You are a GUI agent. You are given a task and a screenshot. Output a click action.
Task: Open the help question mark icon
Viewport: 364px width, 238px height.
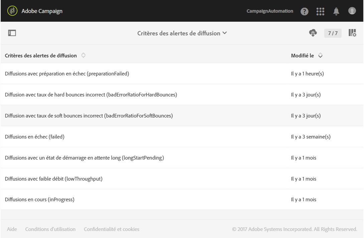point(304,11)
